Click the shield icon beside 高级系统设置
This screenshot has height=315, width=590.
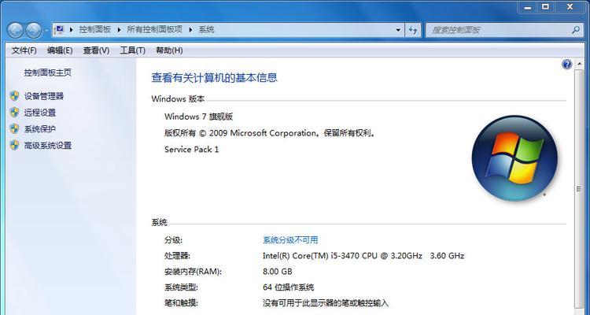coord(14,145)
